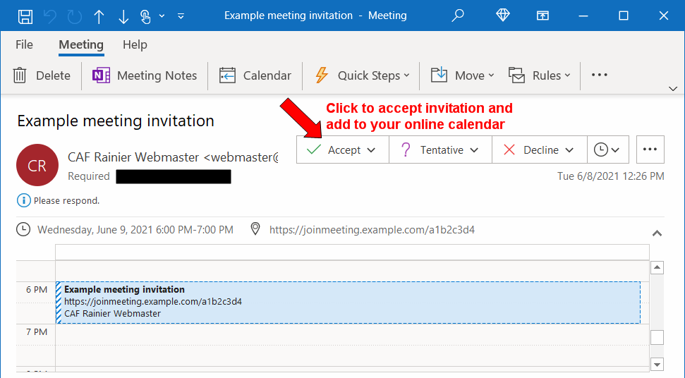Click the search magnifier icon
The width and height of the screenshot is (685, 378).
tap(459, 16)
